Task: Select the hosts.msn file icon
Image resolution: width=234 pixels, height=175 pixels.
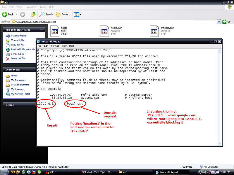Action: [x=104, y=31]
